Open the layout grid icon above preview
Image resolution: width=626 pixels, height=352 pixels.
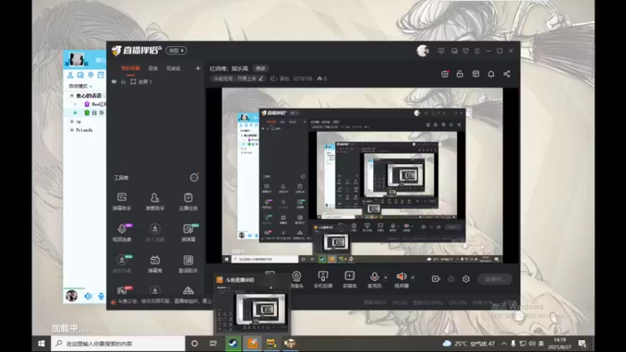(x=476, y=74)
